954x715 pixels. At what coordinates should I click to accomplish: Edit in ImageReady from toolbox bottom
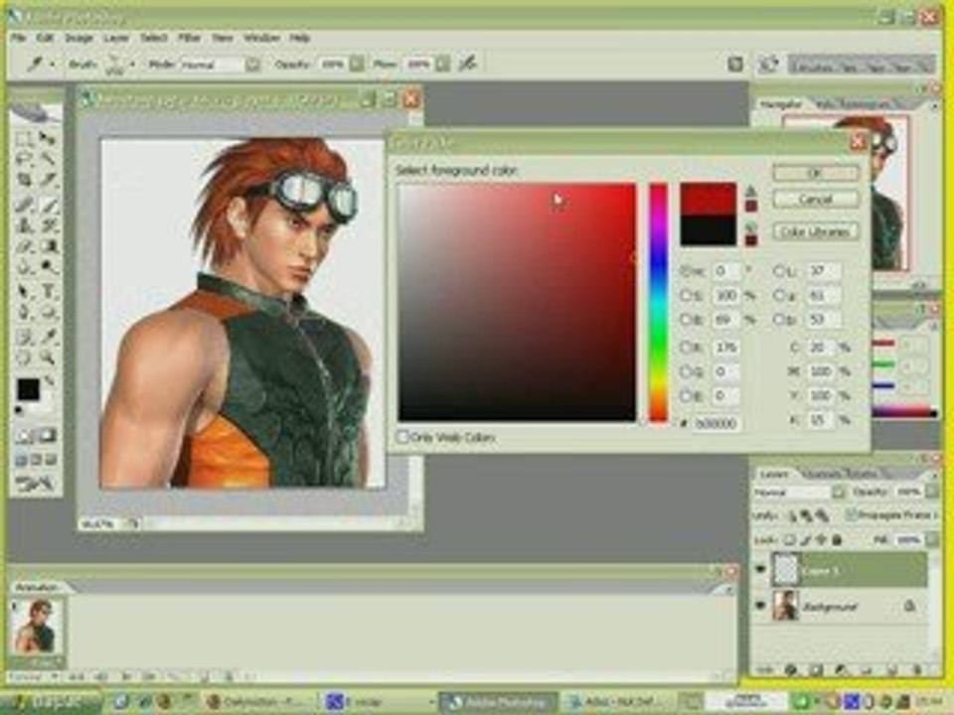(x=36, y=484)
